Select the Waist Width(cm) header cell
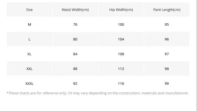Viewport: 197px width, 111px height. 75,10
